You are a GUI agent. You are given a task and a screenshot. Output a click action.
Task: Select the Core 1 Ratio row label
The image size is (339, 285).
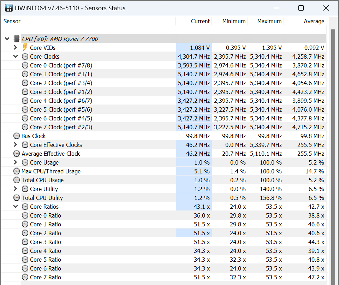46,225
